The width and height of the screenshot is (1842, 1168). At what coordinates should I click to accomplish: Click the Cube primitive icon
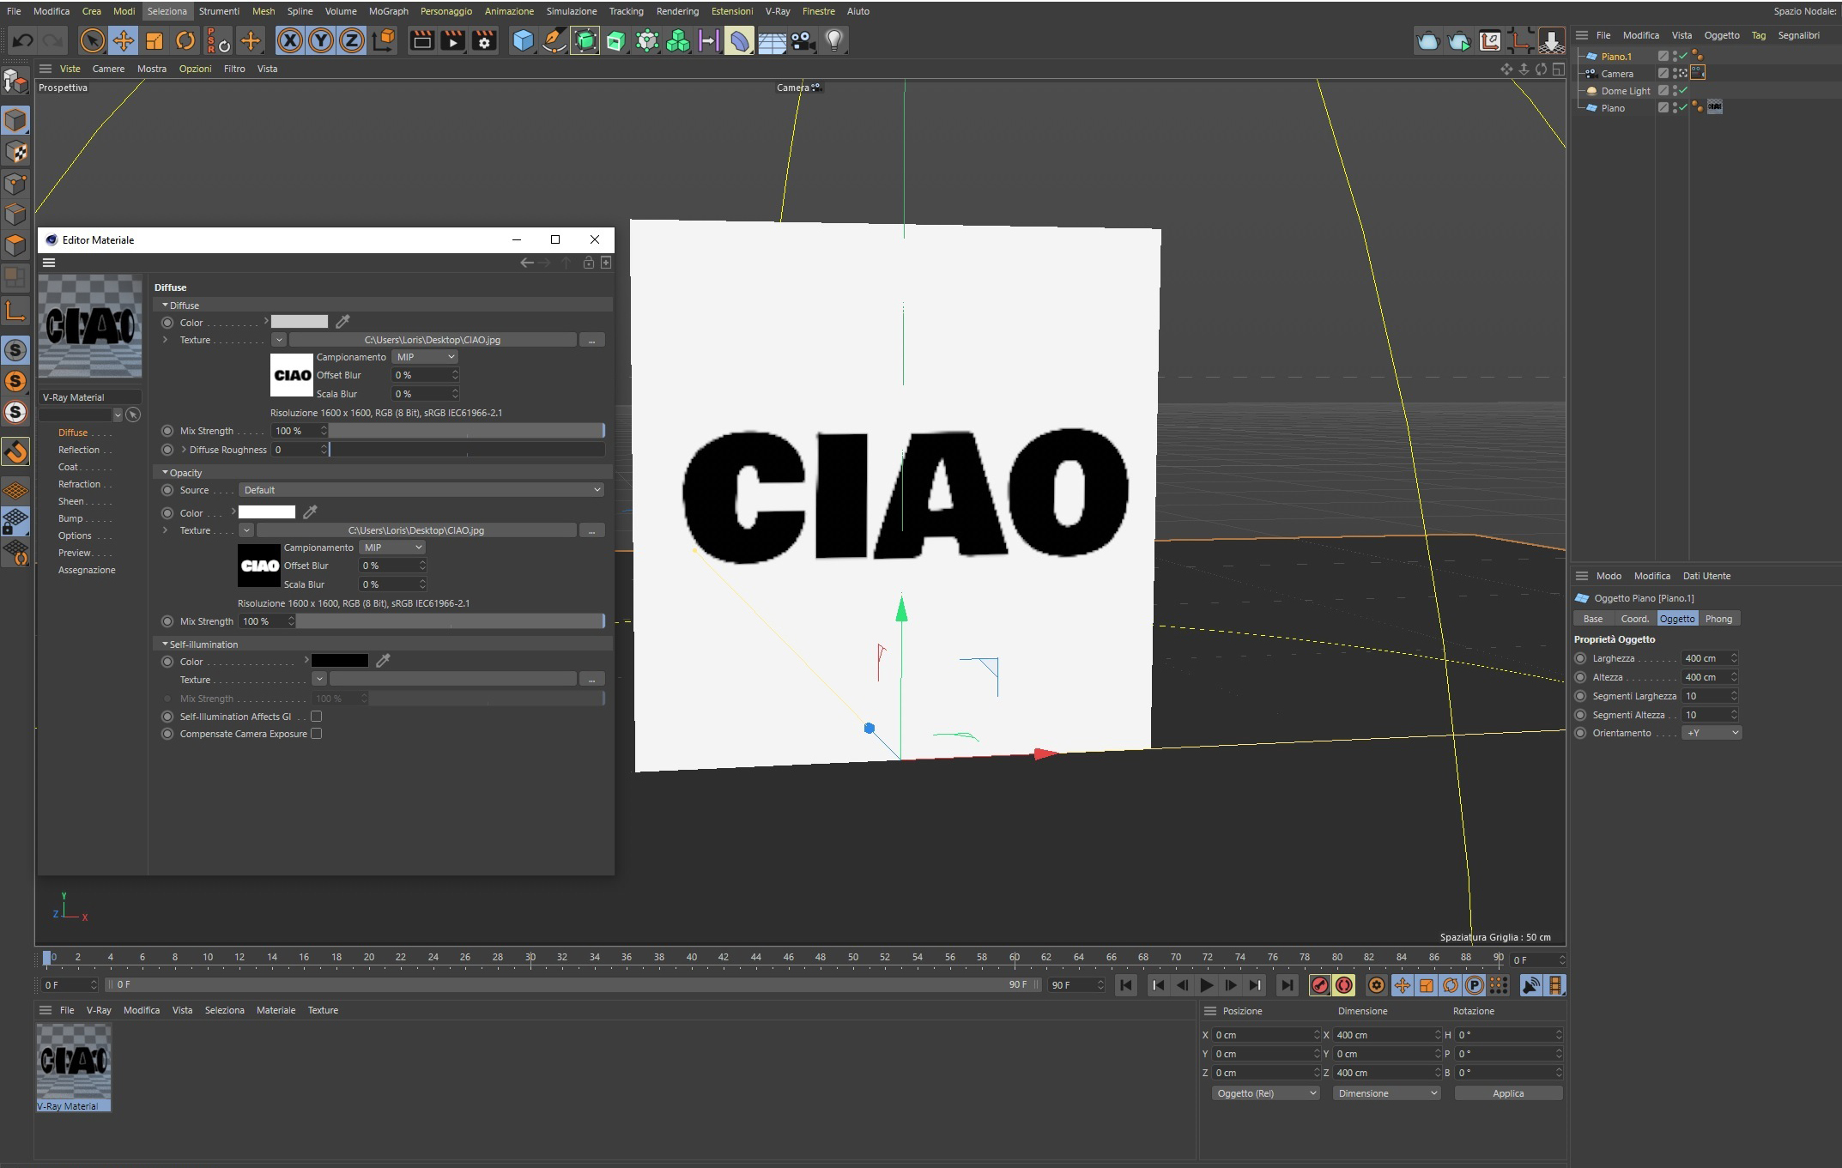pos(523,40)
